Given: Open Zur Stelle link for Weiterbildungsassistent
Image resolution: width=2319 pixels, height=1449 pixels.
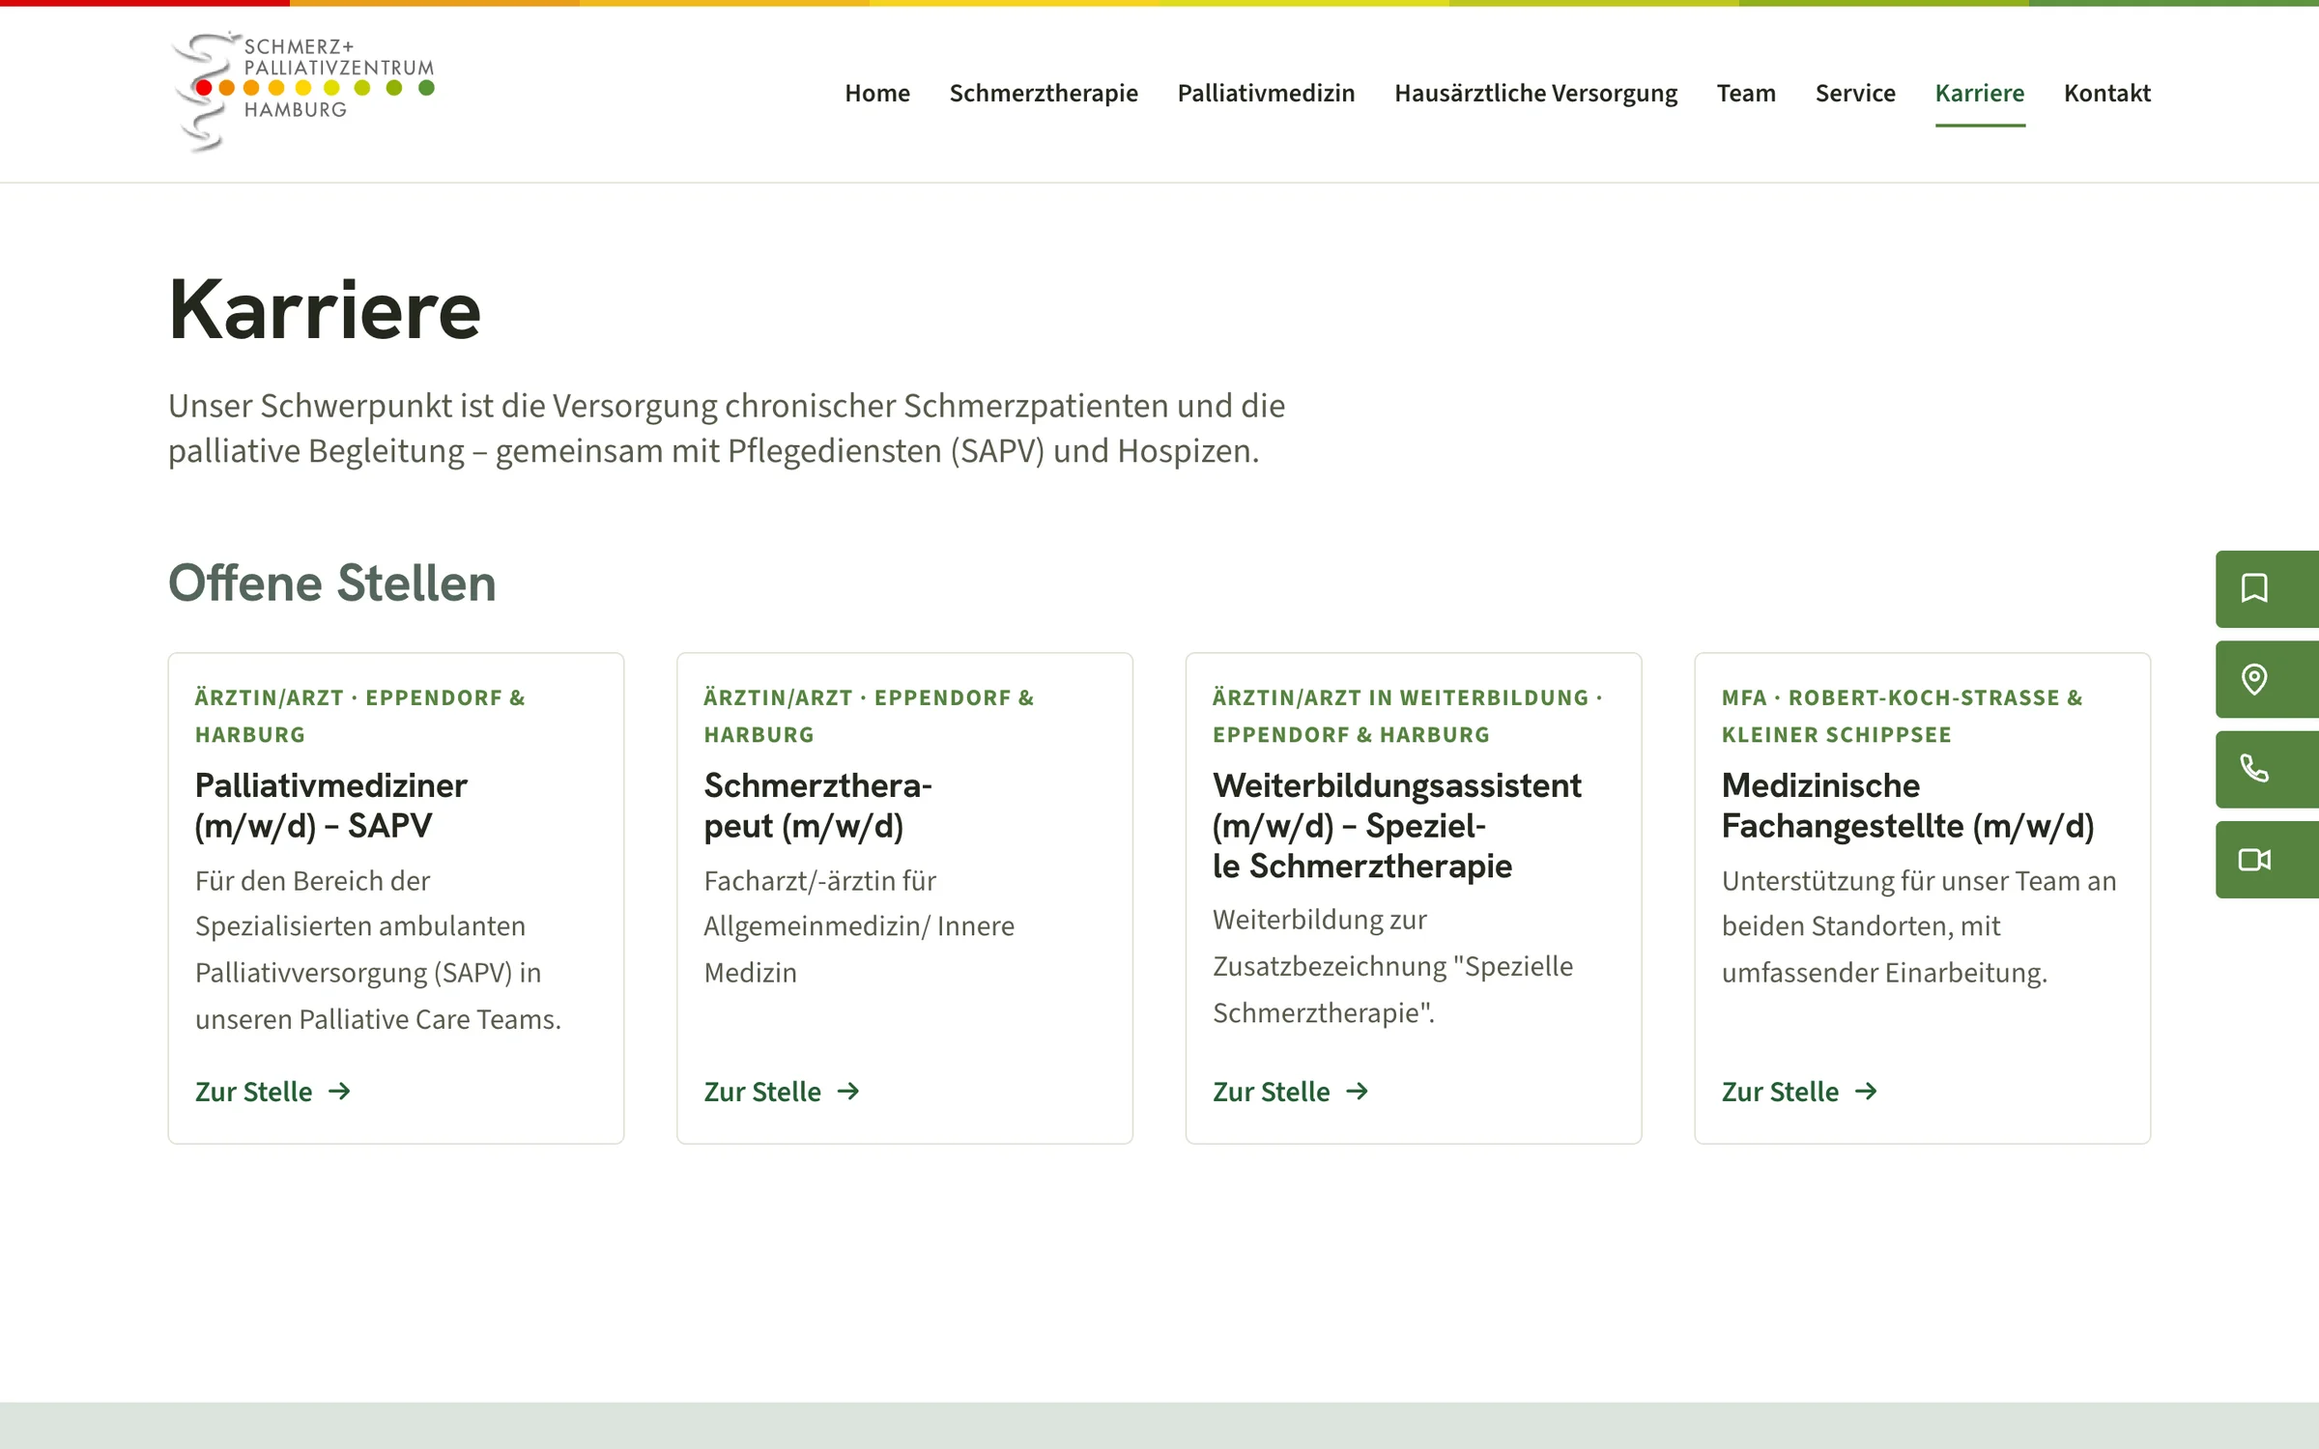Looking at the screenshot, I should tap(1291, 1092).
